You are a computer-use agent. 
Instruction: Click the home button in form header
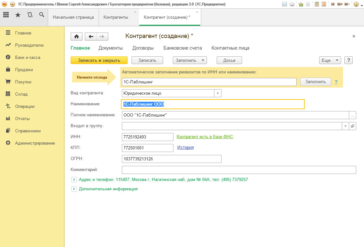click(77, 36)
